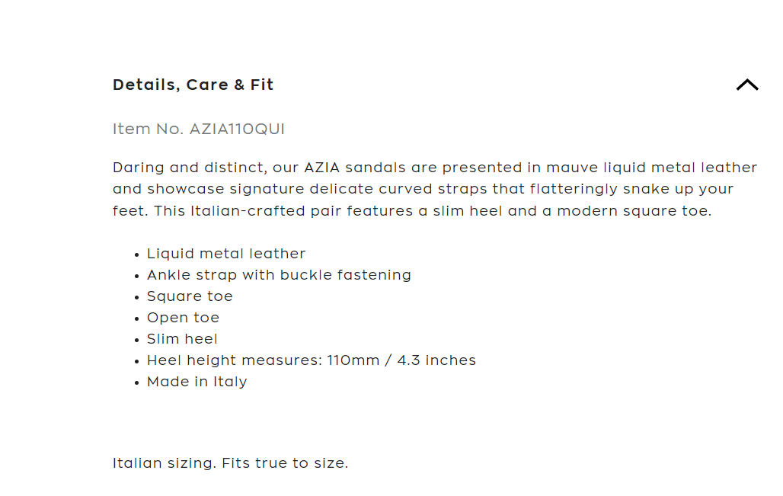Click the '110mm' heel height value
Screen dimensions: 783x496
(353, 360)
